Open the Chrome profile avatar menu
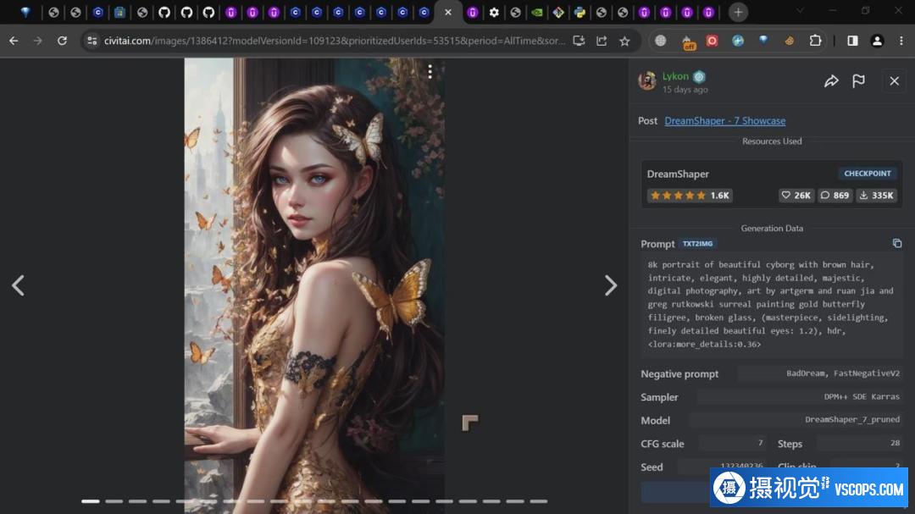 pyautogui.click(x=877, y=41)
